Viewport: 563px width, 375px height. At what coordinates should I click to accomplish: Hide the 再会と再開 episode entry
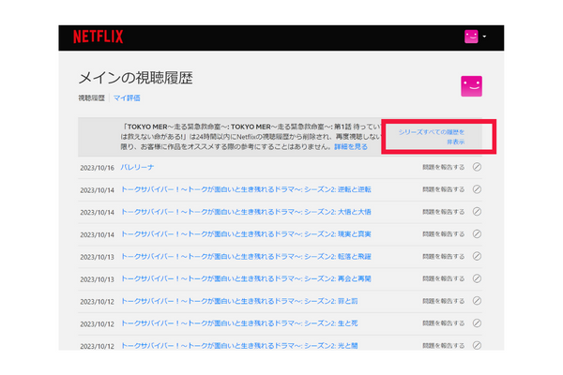pyautogui.click(x=477, y=278)
